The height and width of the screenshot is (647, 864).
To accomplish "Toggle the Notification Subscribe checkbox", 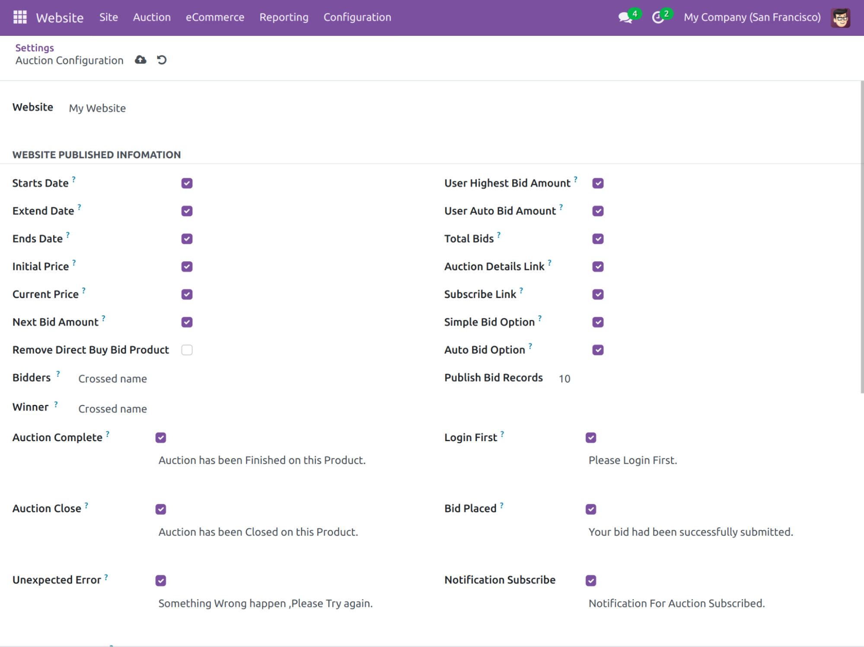I will pos(591,580).
